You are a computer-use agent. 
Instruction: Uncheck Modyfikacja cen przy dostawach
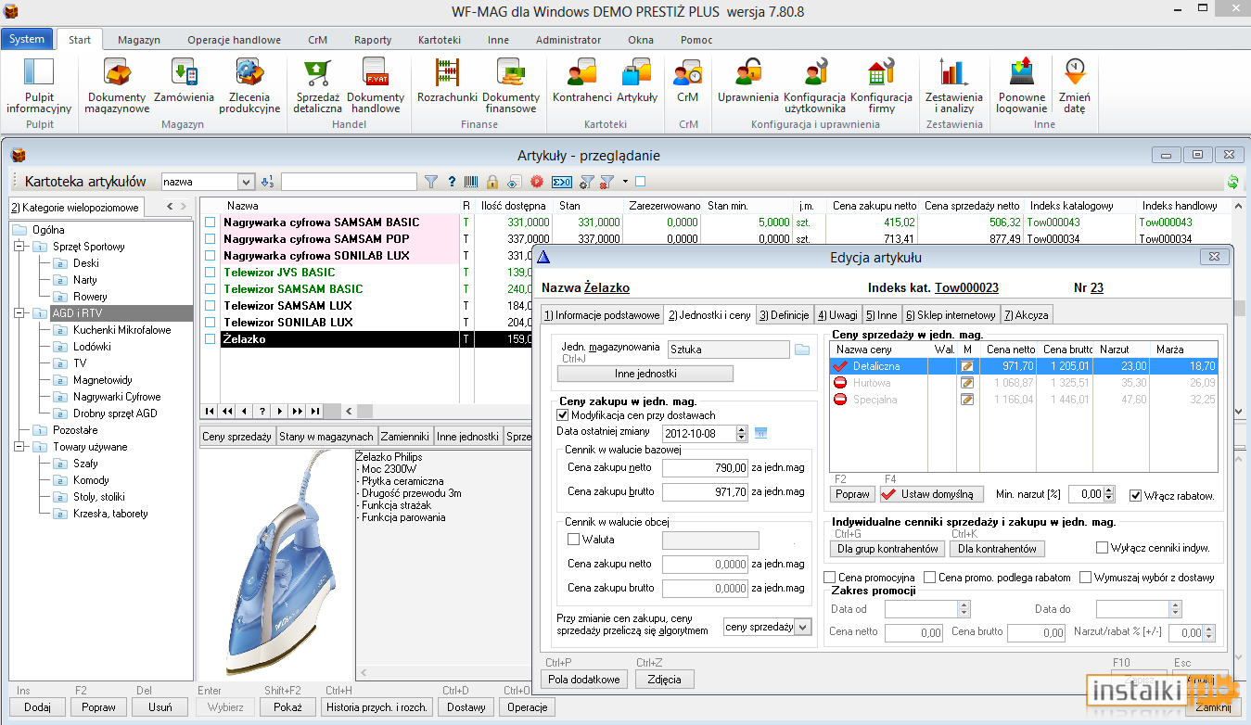pos(562,415)
